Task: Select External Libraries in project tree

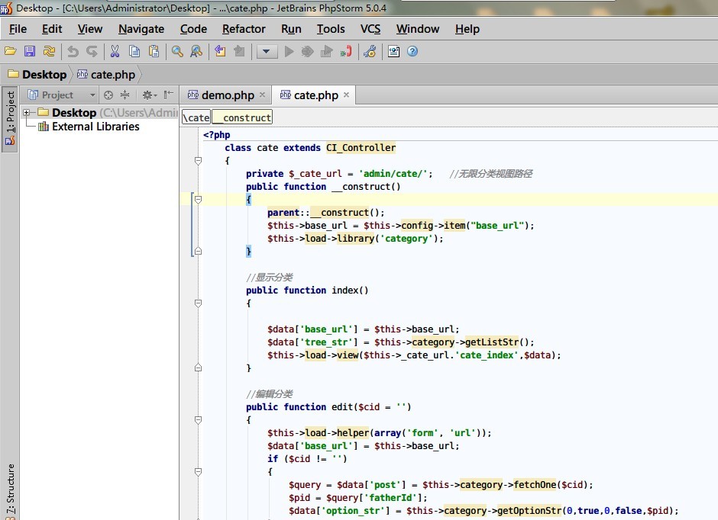Action: point(95,127)
